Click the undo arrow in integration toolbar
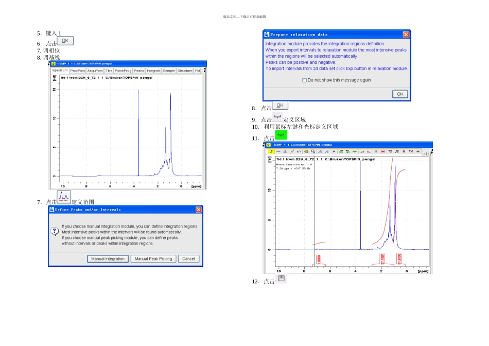 (x=299, y=151)
